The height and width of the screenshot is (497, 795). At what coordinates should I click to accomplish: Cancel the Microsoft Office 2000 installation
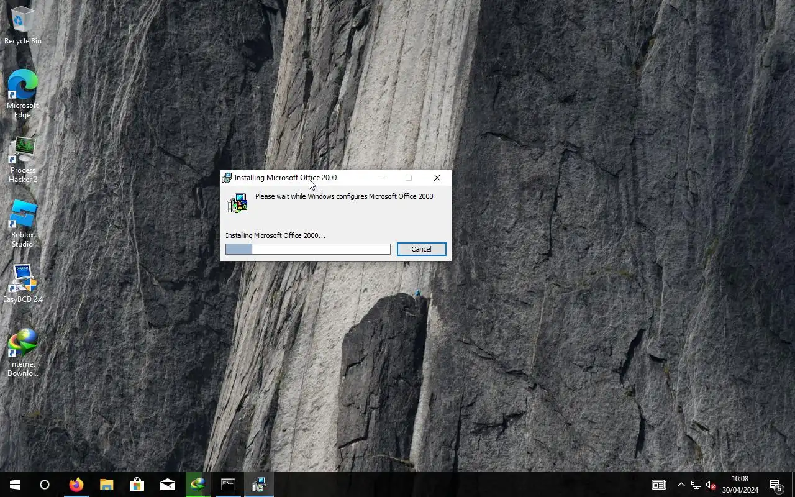pyautogui.click(x=421, y=249)
